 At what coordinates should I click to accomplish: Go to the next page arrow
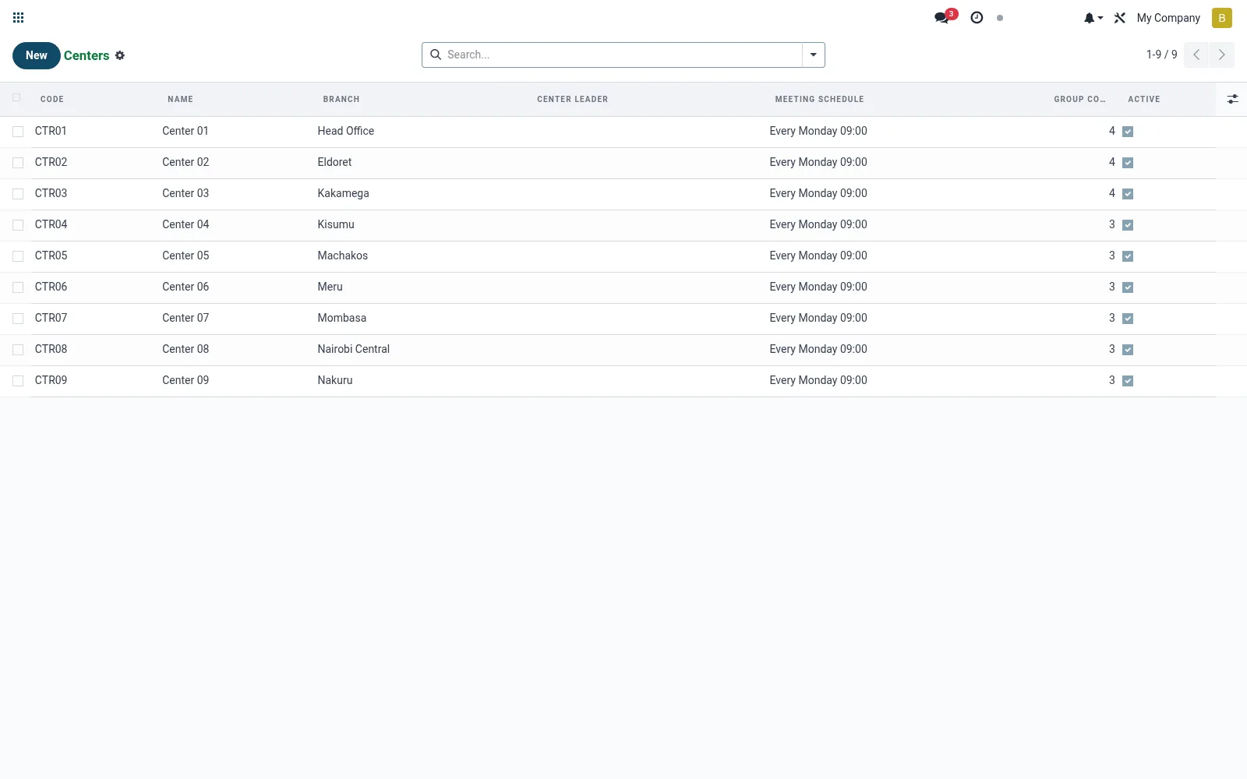(x=1222, y=55)
